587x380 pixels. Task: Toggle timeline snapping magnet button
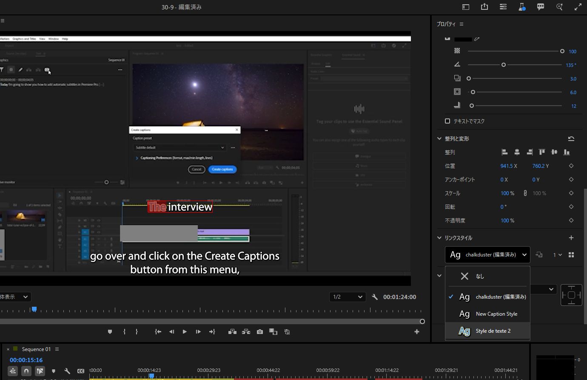pyautogui.click(x=26, y=371)
